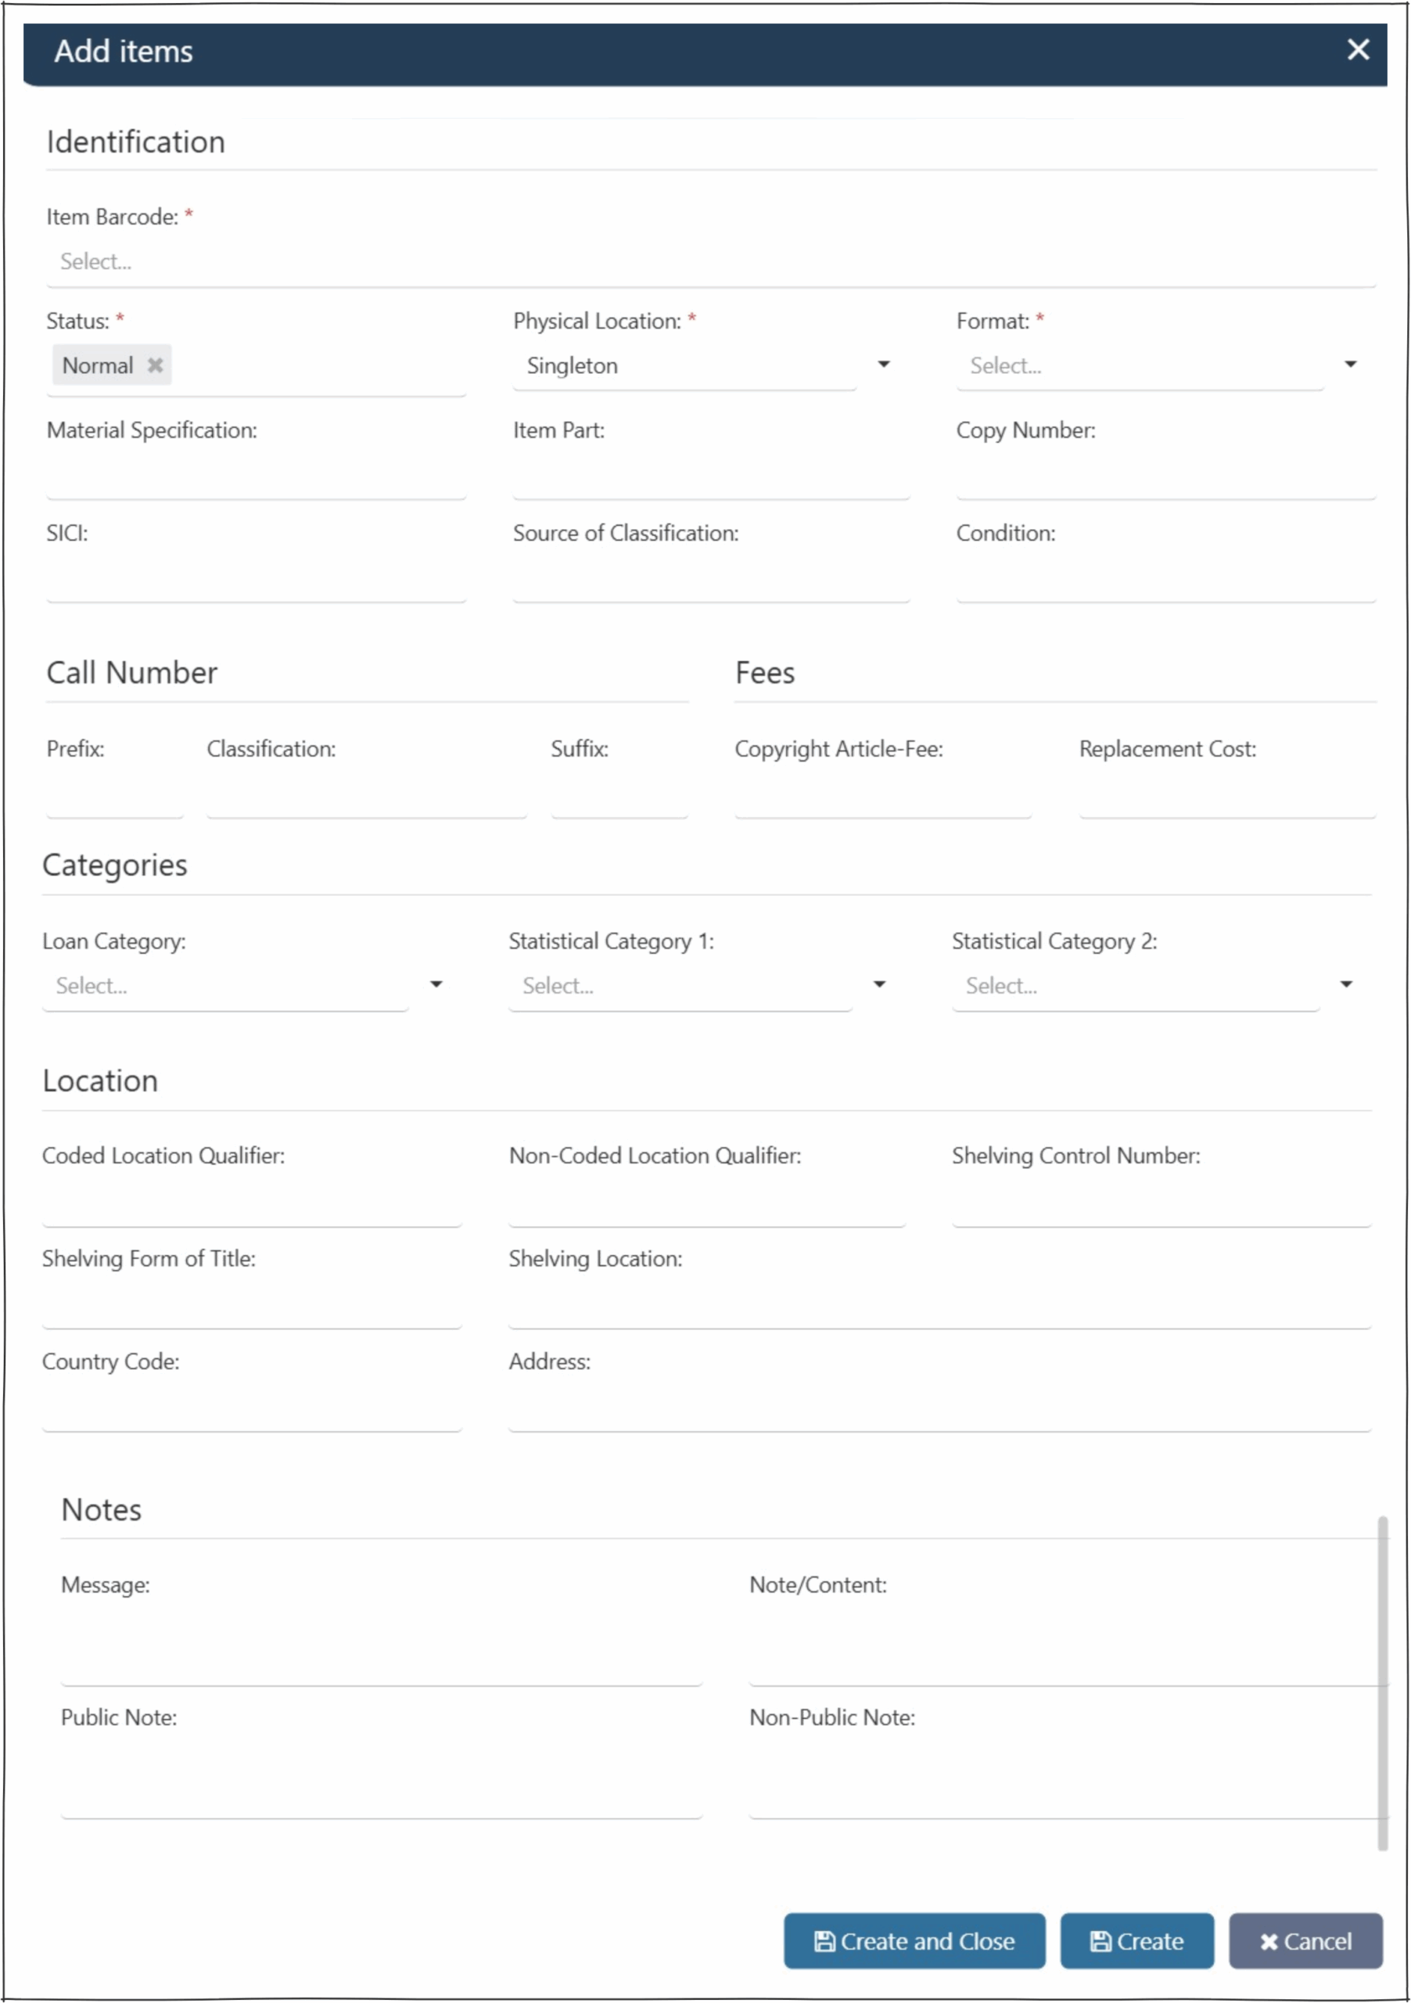Open the Loan Category dropdown
Screen dimensions: 1411x2003
click(436, 985)
